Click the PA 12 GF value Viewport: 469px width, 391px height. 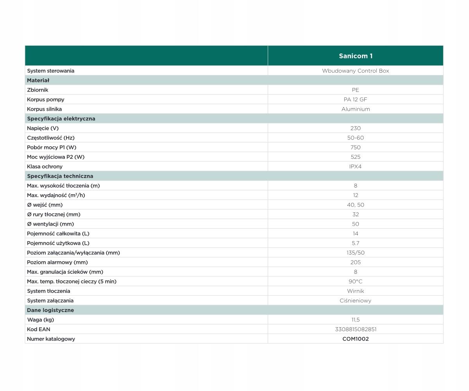coord(355,100)
